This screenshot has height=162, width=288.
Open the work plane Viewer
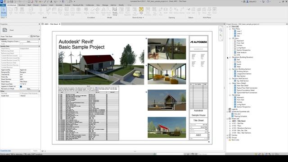tap(214, 11)
